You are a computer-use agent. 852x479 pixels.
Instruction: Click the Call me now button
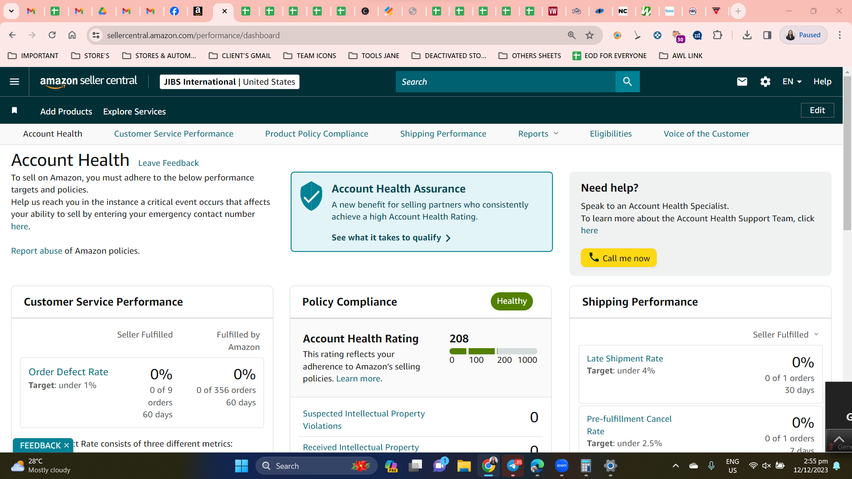tap(619, 258)
